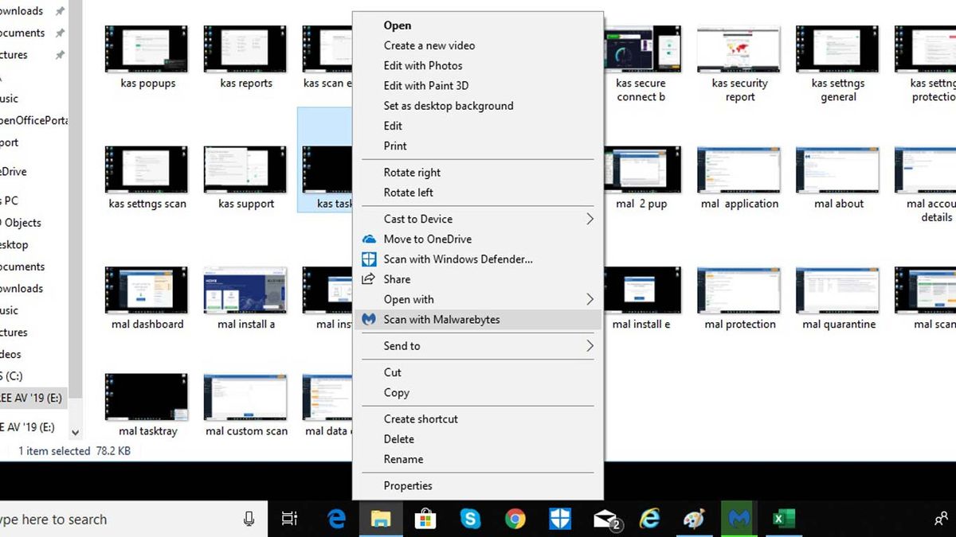Image resolution: width=956 pixels, height=537 pixels.
Task: Launch Internet Explorer from the taskbar
Action: pos(650,519)
